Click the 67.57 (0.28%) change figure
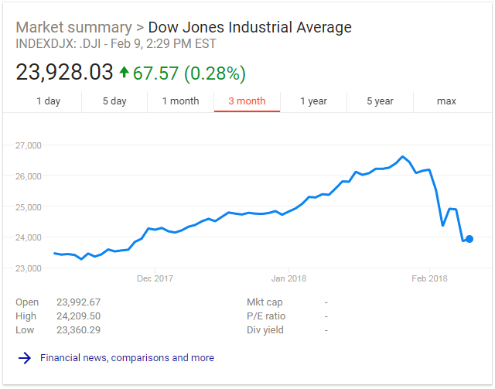 coord(189,73)
